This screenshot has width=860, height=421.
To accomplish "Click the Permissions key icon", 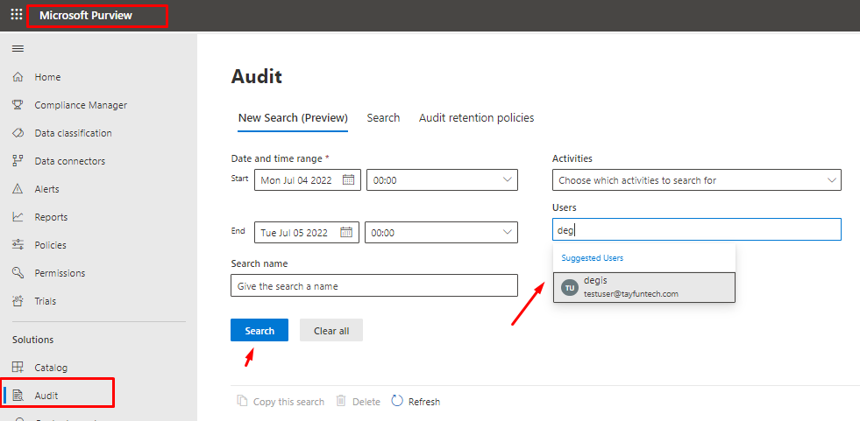I will [x=18, y=272].
